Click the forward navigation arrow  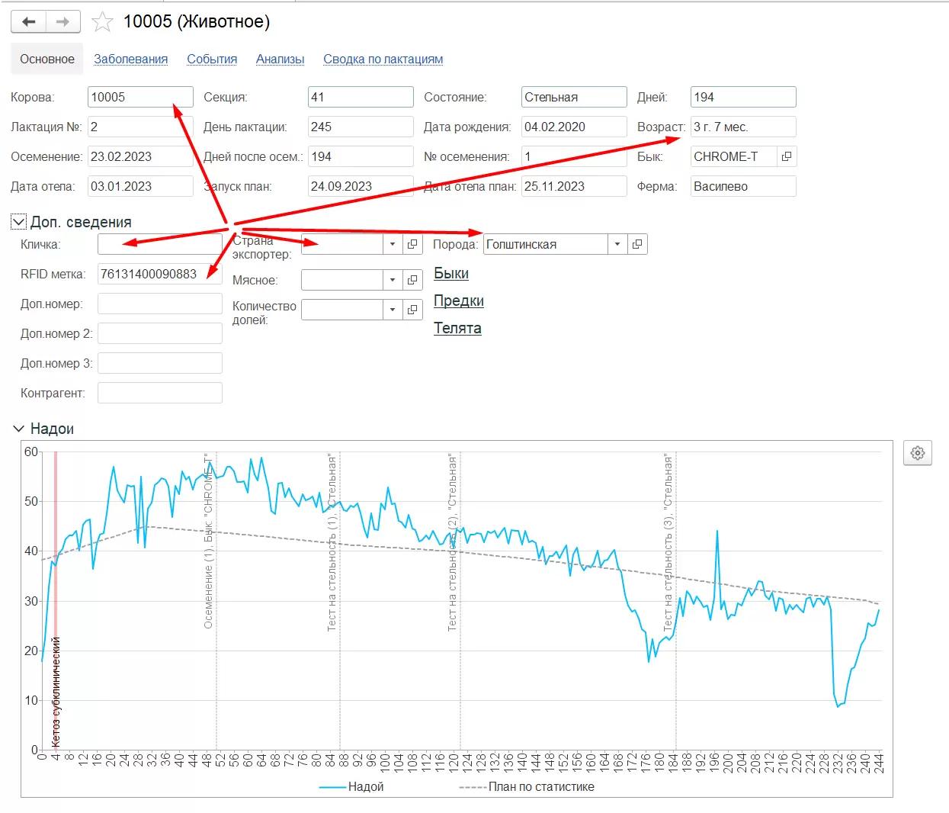point(63,22)
